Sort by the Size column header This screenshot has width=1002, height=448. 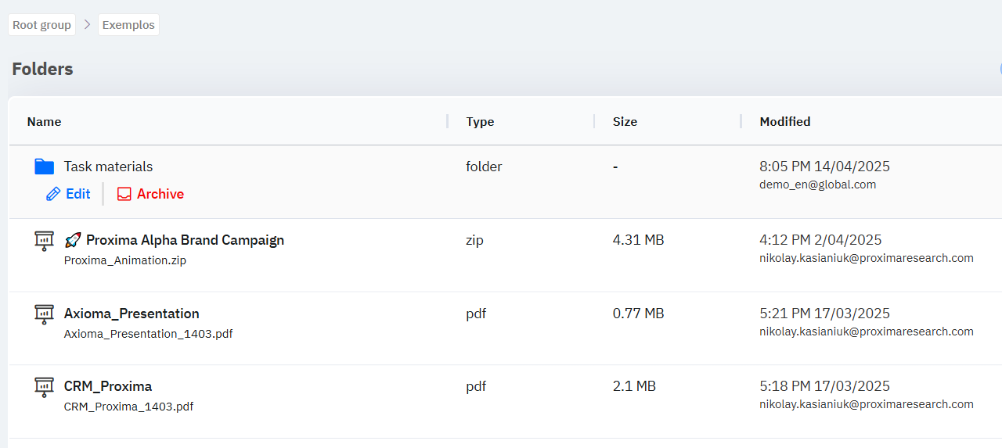click(x=625, y=122)
